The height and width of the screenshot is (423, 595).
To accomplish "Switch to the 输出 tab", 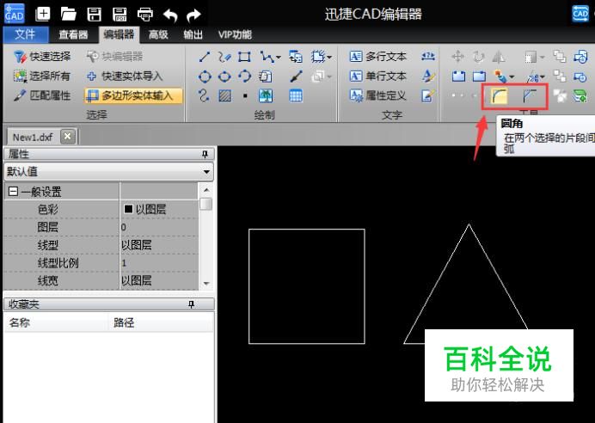I will 193,35.
